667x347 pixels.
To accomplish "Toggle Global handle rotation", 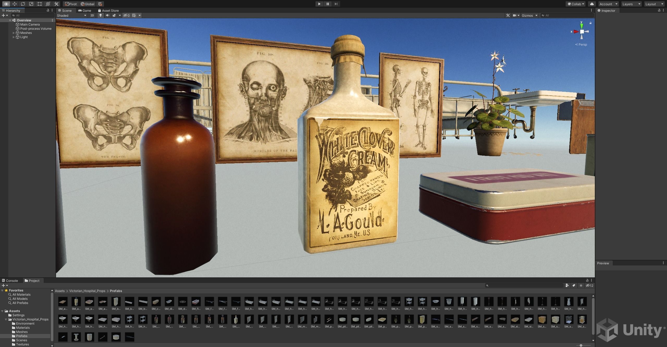I will [x=88, y=4].
